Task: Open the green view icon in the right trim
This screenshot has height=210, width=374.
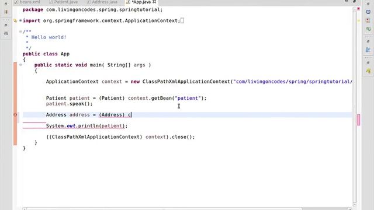Action: point(368,29)
